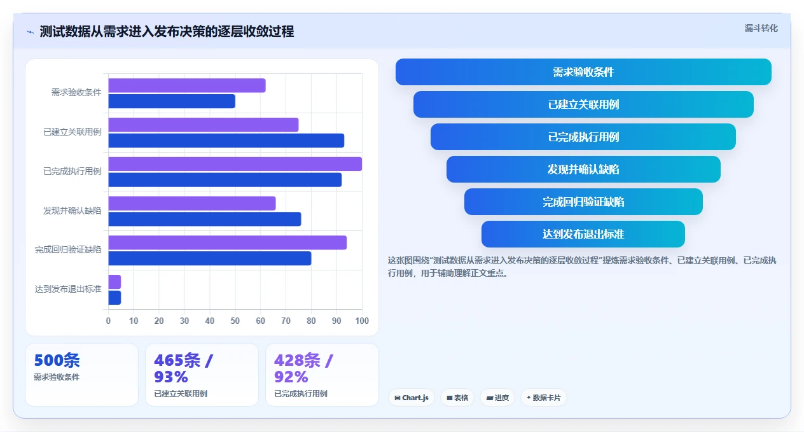Click the 500条 stat card
The image size is (804, 432).
click(81, 375)
